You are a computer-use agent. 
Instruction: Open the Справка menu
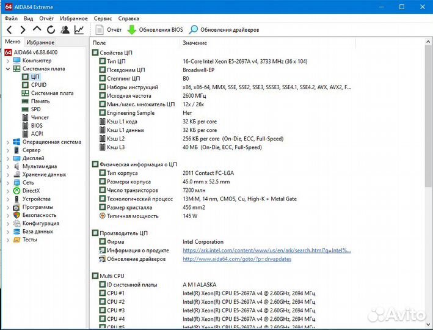(x=128, y=18)
